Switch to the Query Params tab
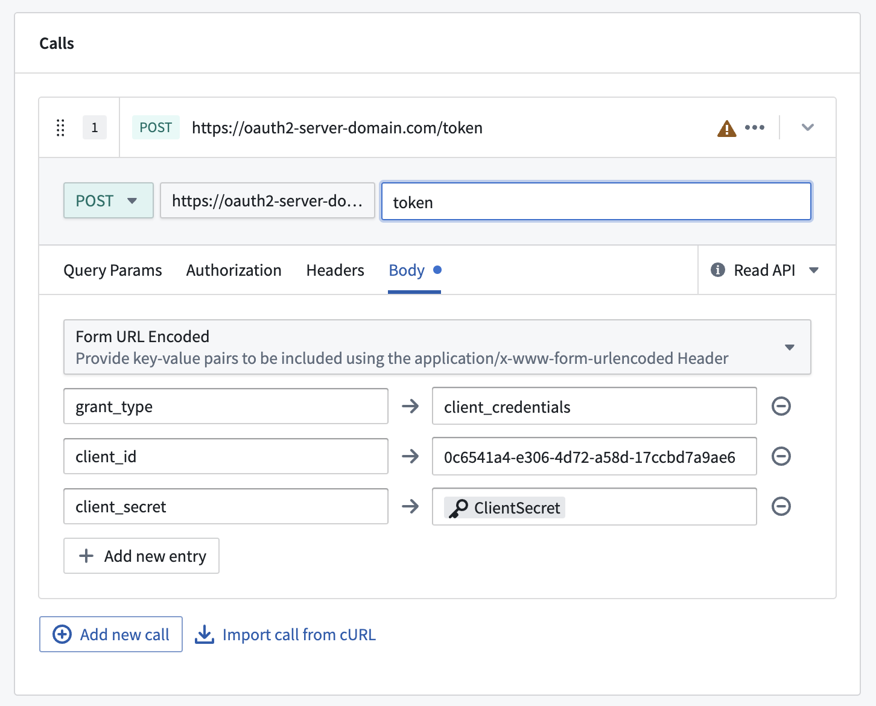This screenshot has width=876, height=706. (x=113, y=270)
